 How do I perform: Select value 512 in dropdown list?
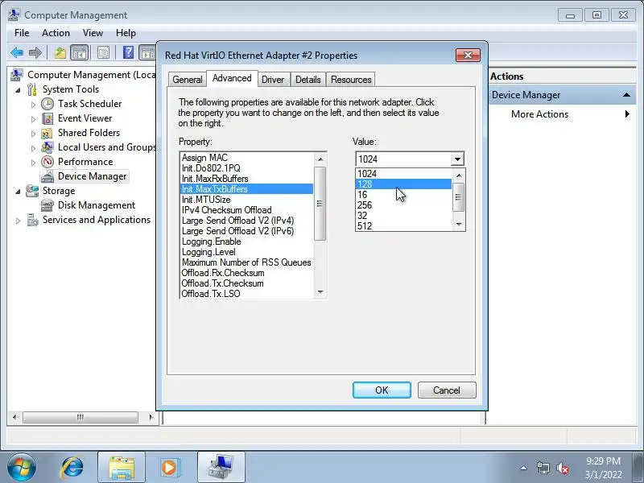[x=404, y=226]
